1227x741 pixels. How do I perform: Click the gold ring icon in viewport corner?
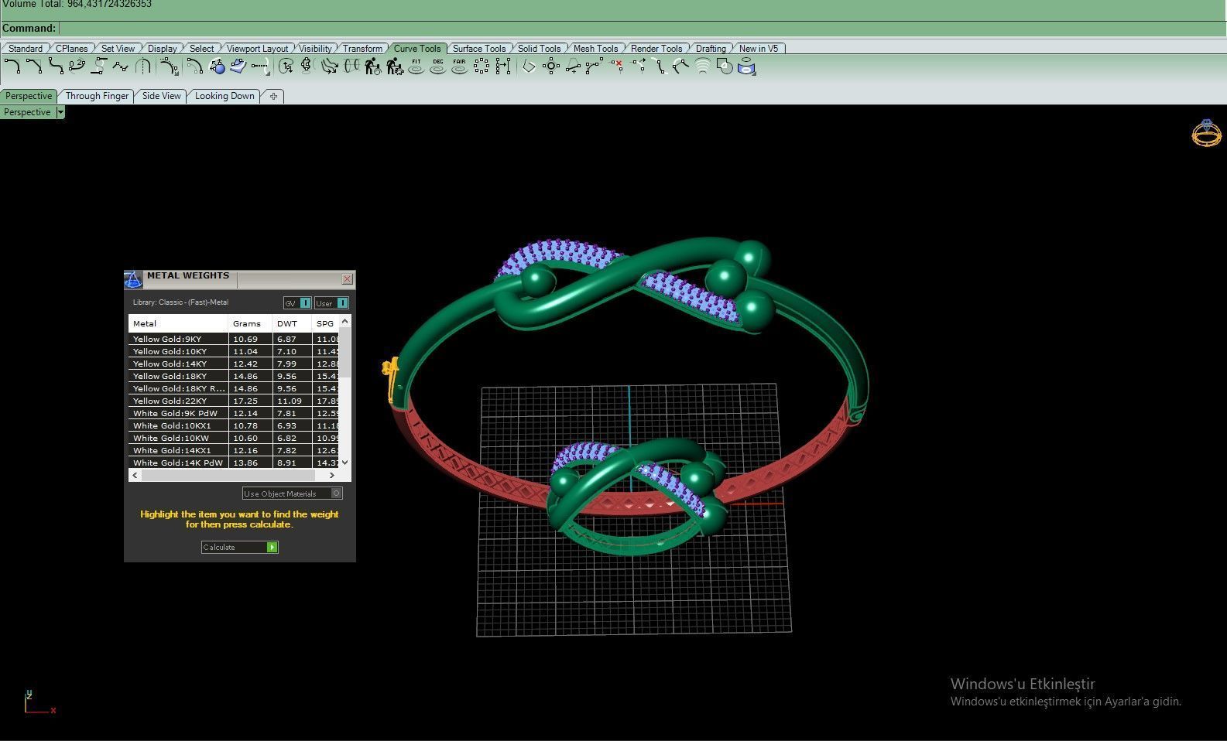pyautogui.click(x=1206, y=133)
